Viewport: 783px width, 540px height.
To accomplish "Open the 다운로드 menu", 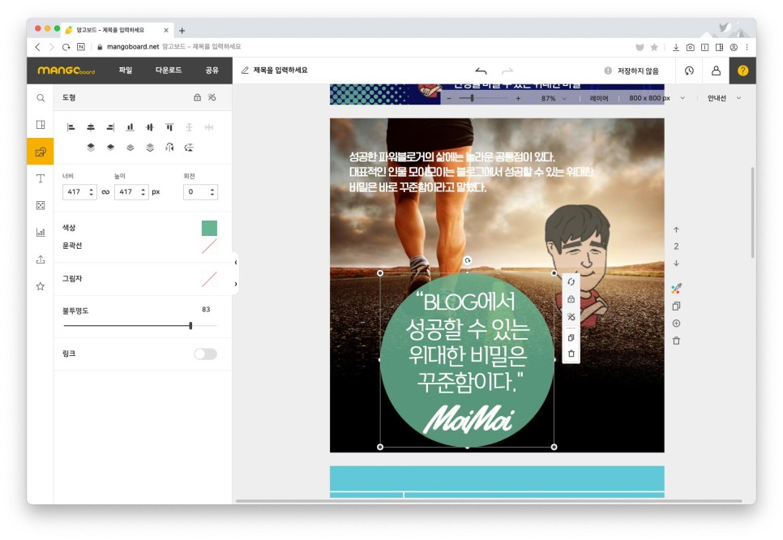I will click(170, 71).
